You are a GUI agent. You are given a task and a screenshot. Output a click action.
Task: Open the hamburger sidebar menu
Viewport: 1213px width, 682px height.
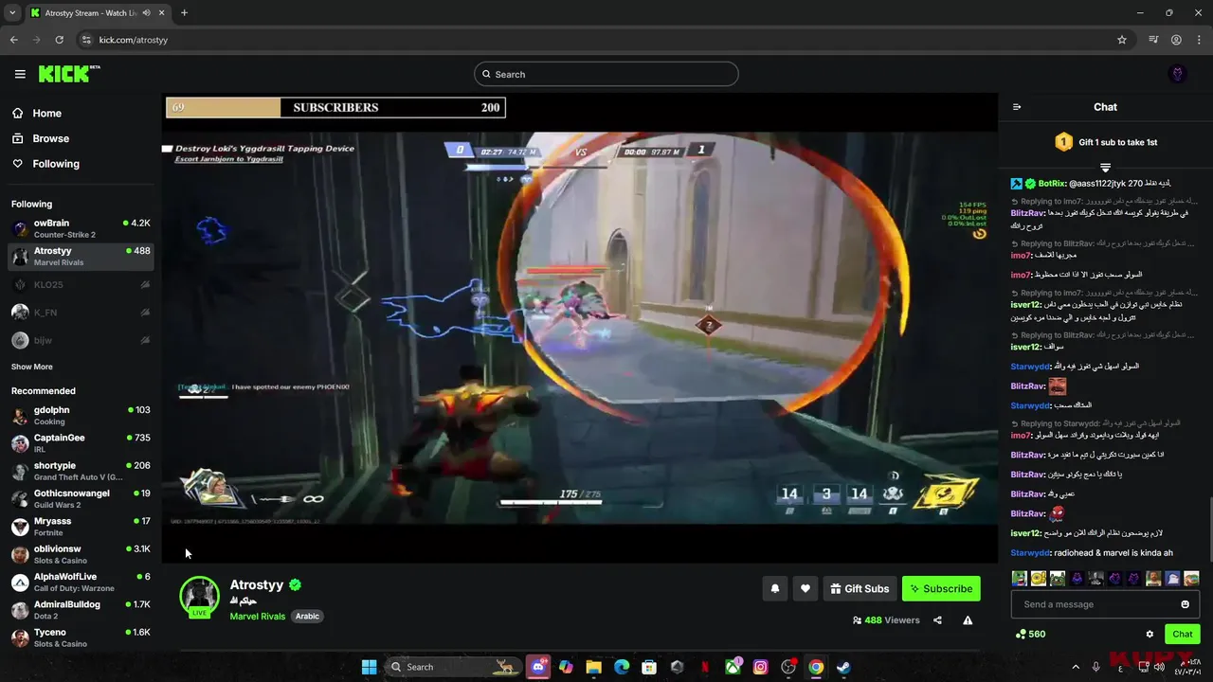(x=20, y=74)
